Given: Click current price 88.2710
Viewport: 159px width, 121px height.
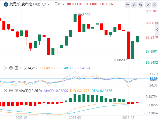Looking at the screenshot, I should pos(74,4).
